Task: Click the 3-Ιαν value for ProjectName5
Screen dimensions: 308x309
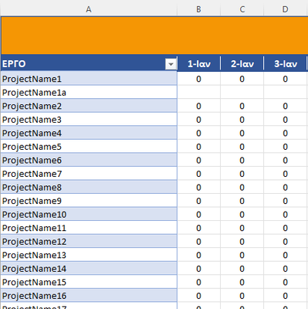Action: click(286, 147)
